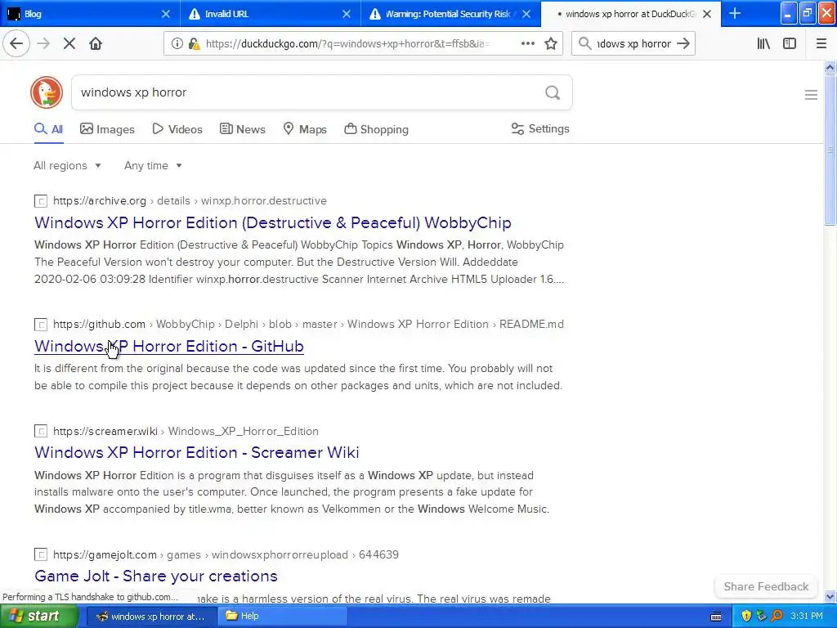The height and width of the screenshot is (628, 837).
Task: Click the magnifier tray icon
Action: [777, 617]
